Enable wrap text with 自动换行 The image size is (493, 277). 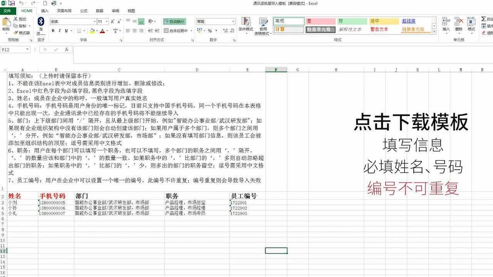tap(176, 22)
